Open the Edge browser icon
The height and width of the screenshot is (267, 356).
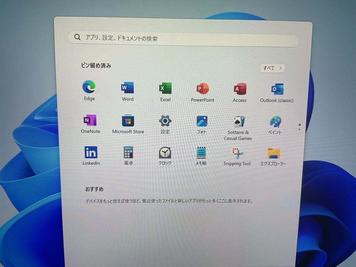click(89, 87)
